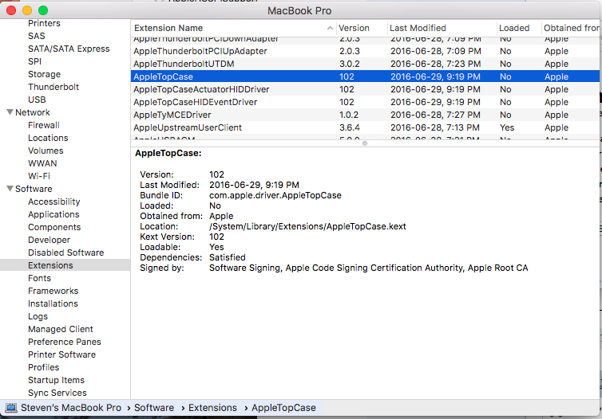Open Managed Client under Software
The height and width of the screenshot is (419, 602).
pyautogui.click(x=61, y=329)
